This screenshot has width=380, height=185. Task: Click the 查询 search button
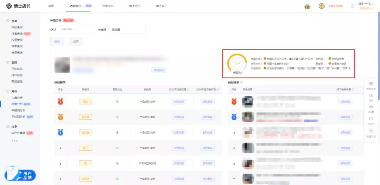tap(57, 41)
